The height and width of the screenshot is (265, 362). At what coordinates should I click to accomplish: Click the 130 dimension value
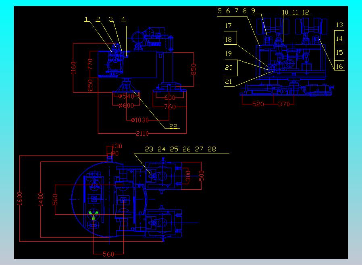(x=117, y=146)
